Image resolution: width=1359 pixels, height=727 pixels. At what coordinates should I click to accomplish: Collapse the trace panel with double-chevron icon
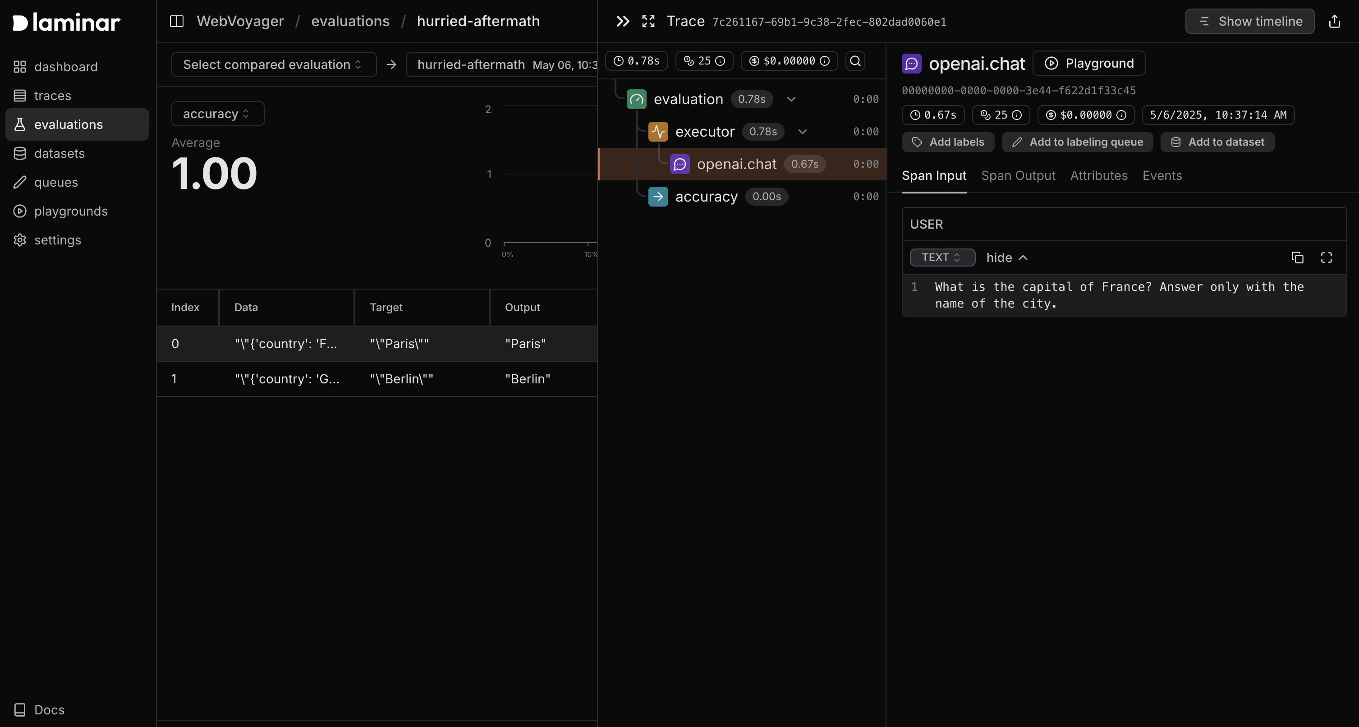click(623, 21)
